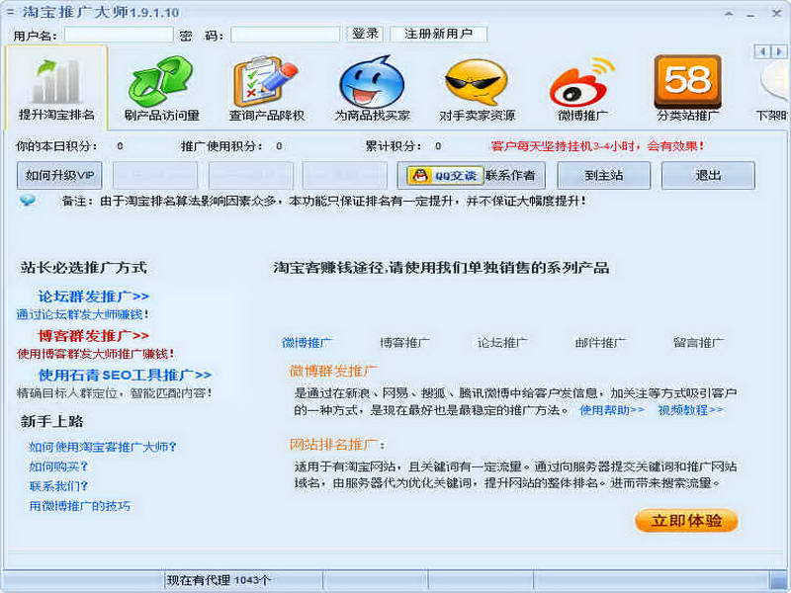
Task: Select the 58 分类站推广 icon
Action: coord(687,81)
